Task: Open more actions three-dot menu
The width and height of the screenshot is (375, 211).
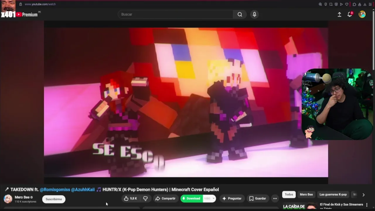Action: 275,198
